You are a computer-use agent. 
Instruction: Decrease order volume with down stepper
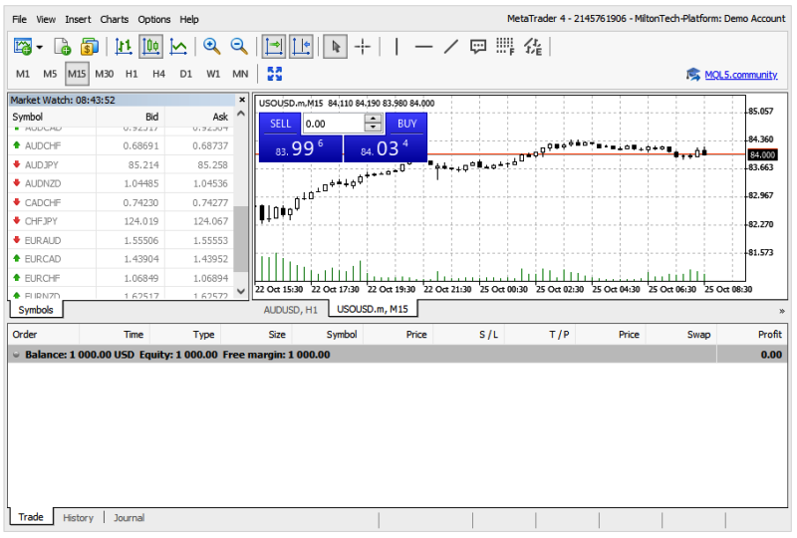pos(373,129)
